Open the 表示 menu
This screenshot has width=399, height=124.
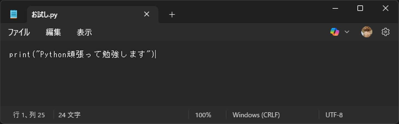click(x=84, y=32)
